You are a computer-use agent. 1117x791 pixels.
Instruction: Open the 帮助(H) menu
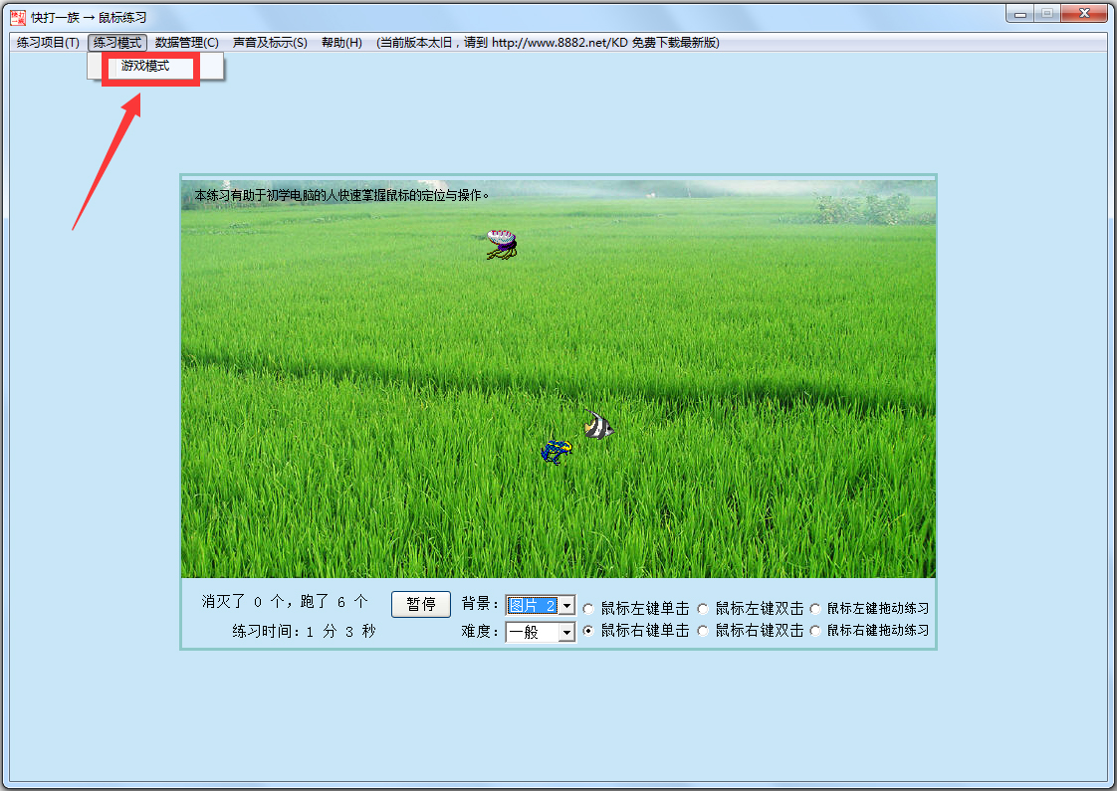[341, 42]
